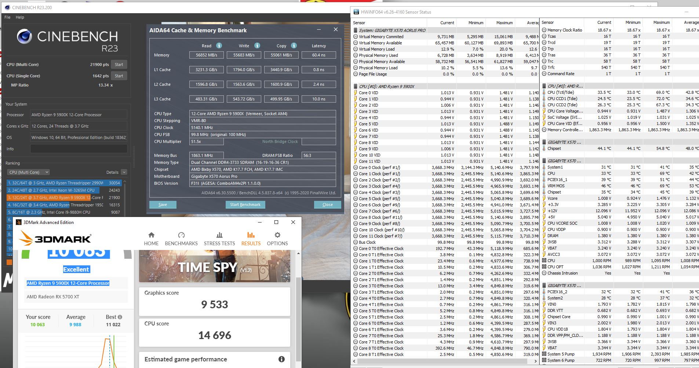Click the clock icon beside Core 0 Clock
The width and height of the screenshot is (699, 368).
356,168
